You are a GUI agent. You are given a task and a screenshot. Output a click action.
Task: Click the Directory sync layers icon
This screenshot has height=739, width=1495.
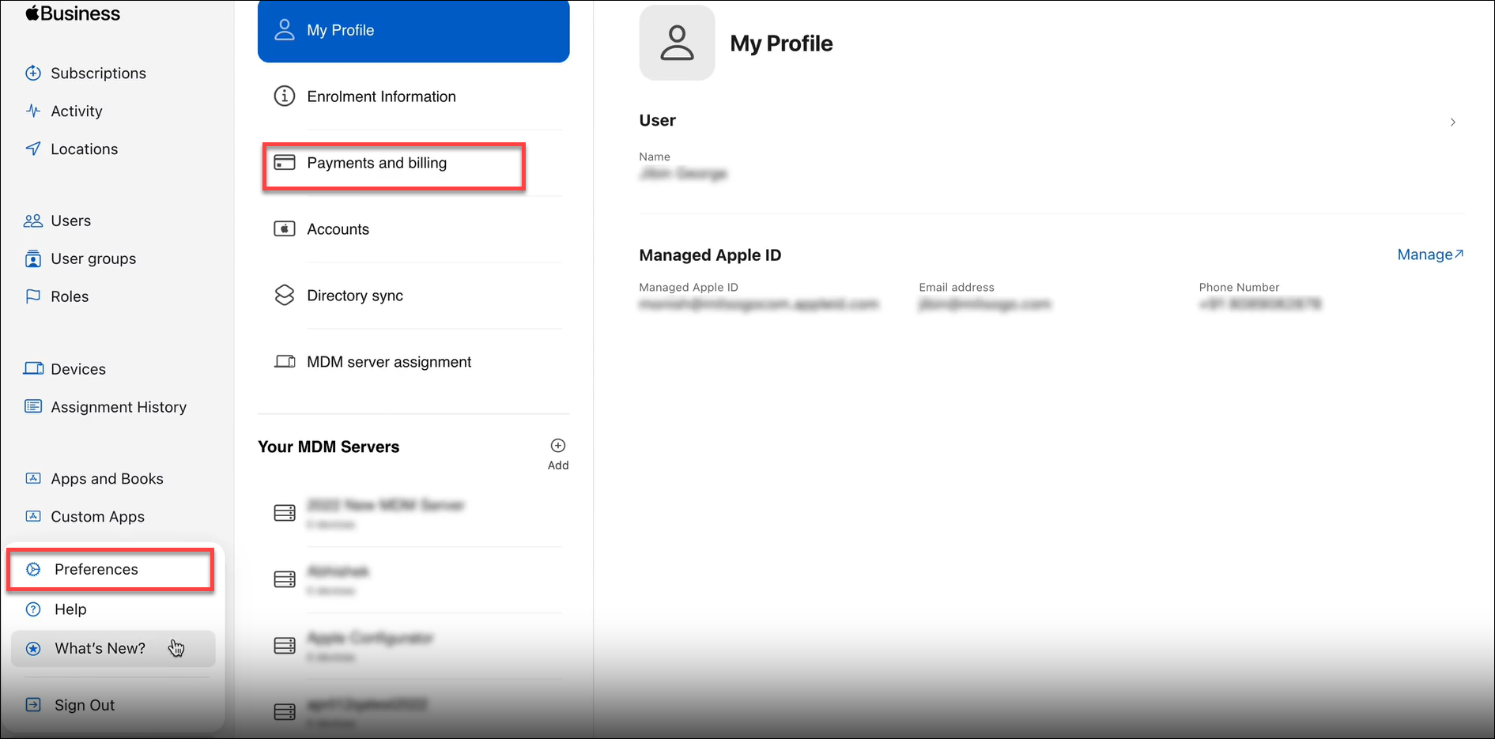tap(284, 296)
